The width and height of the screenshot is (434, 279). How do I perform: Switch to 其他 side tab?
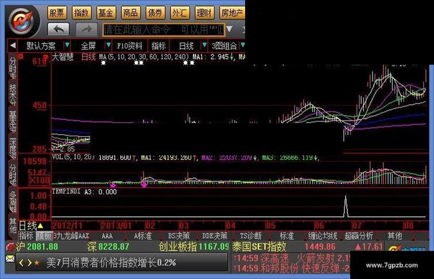(x=13, y=225)
